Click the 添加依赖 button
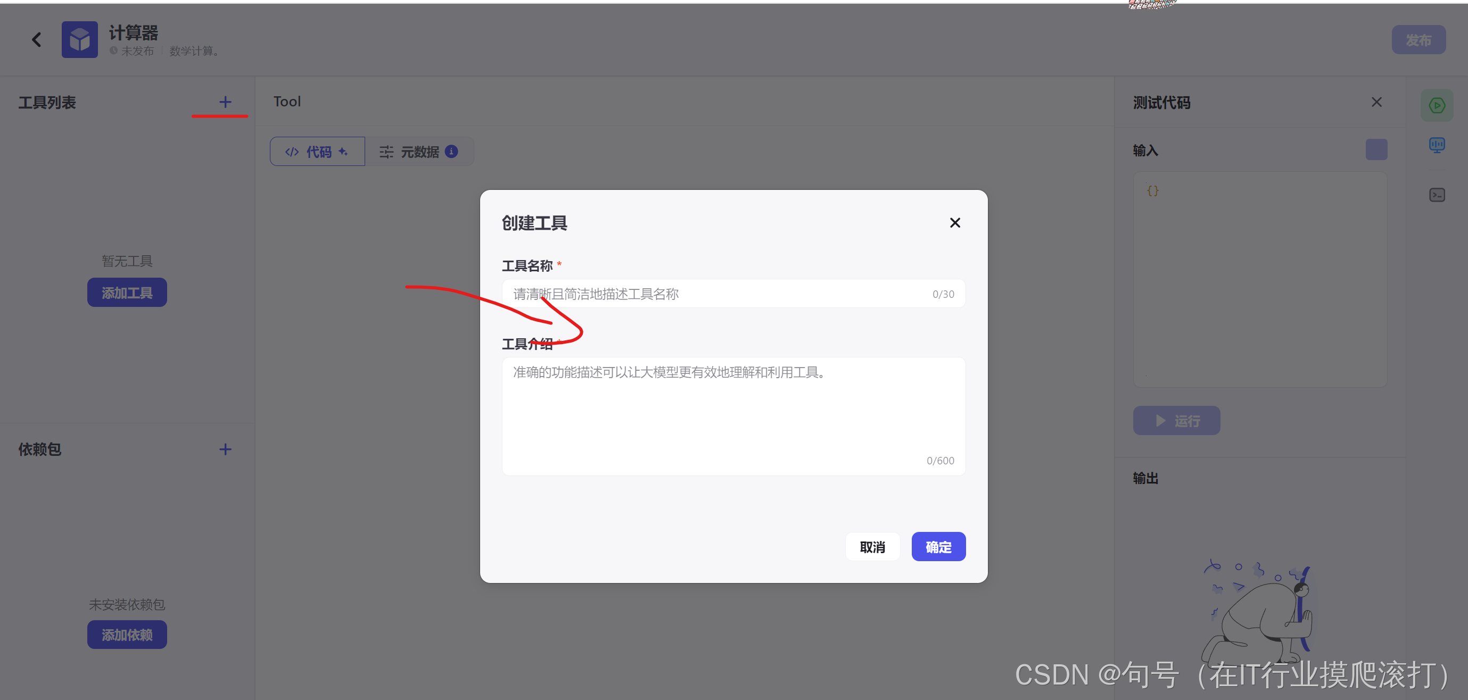The height and width of the screenshot is (700, 1468). click(x=127, y=635)
